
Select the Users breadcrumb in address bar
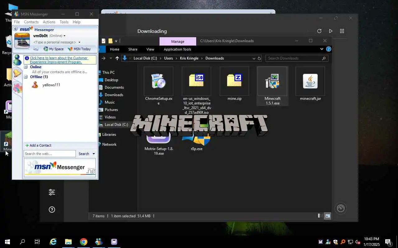pos(169,58)
